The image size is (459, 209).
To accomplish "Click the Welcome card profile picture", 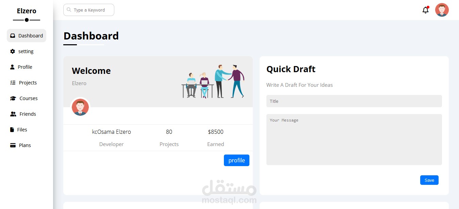I will click(x=80, y=107).
